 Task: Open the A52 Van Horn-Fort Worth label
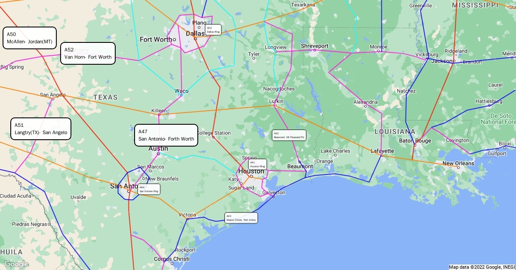[x=88, y=53]
